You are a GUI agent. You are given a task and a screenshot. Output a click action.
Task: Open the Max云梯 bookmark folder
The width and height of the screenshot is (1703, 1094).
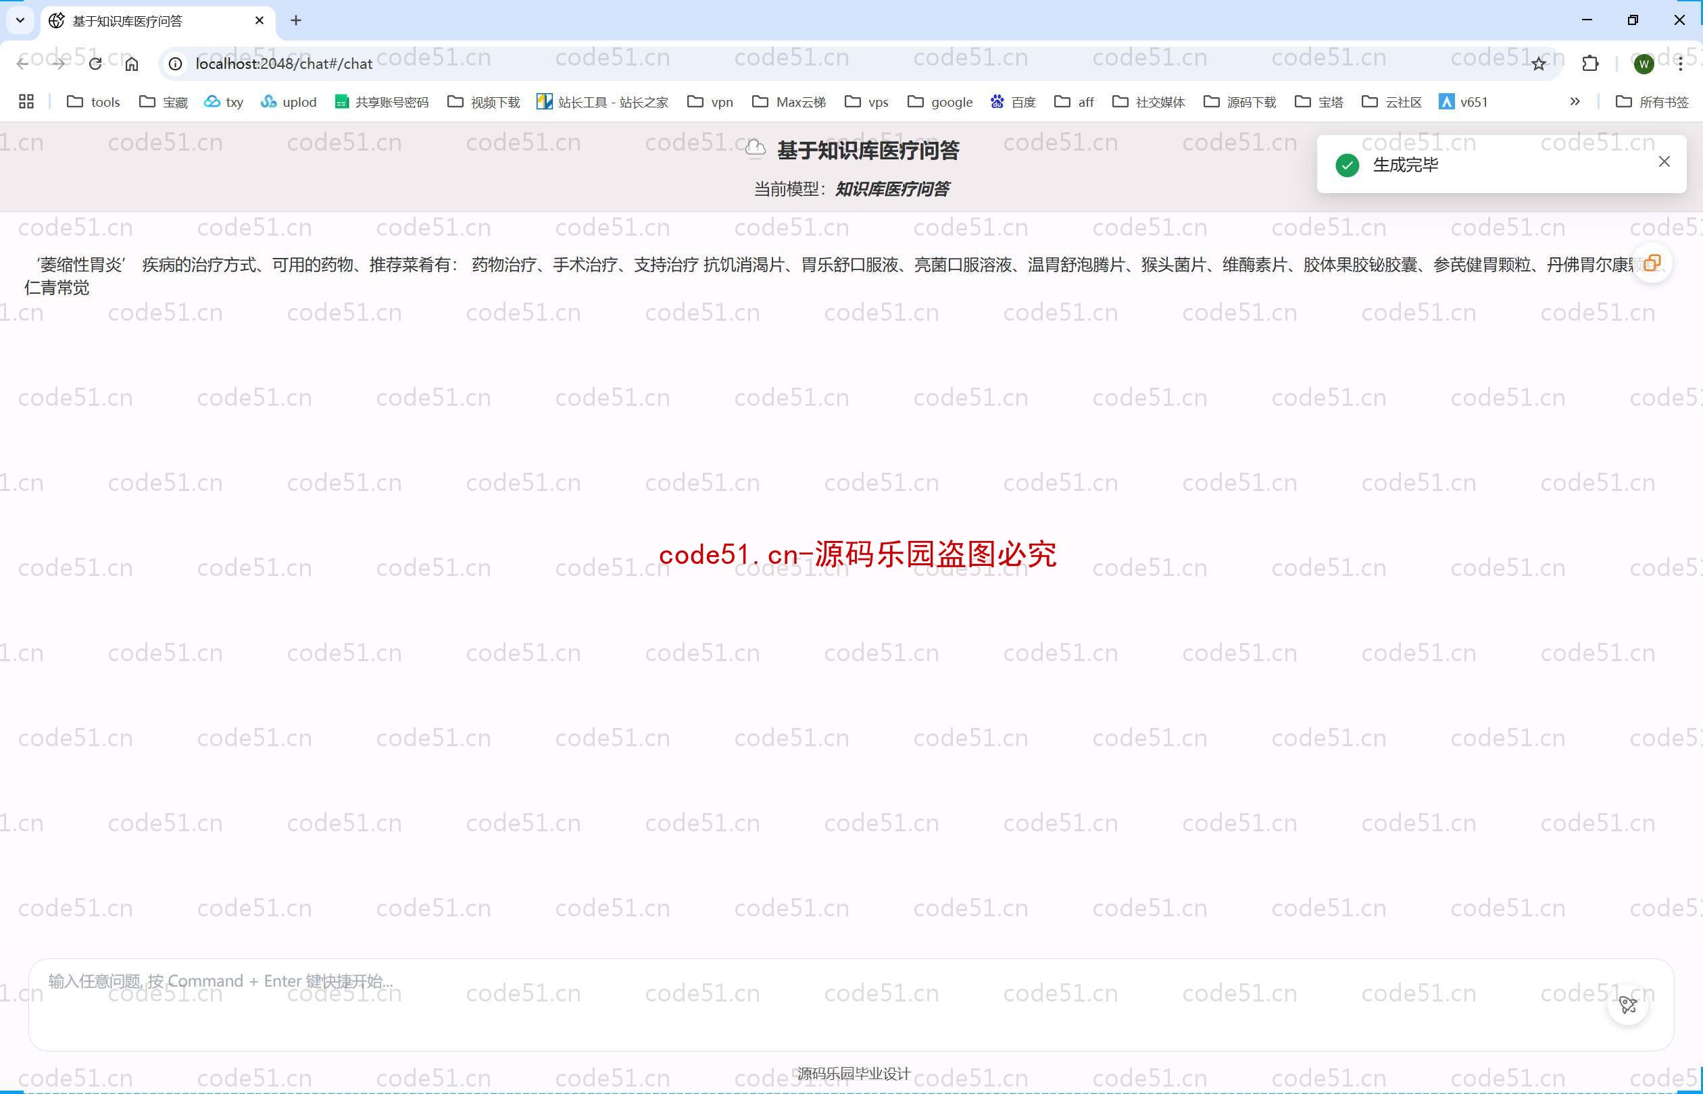point(789,101)
